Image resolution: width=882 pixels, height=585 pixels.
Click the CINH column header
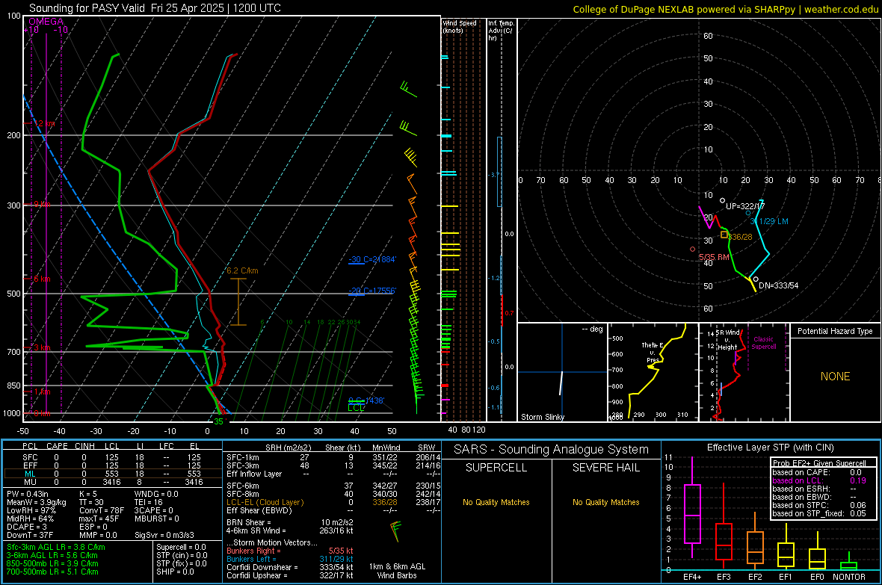tap(85, 446)
